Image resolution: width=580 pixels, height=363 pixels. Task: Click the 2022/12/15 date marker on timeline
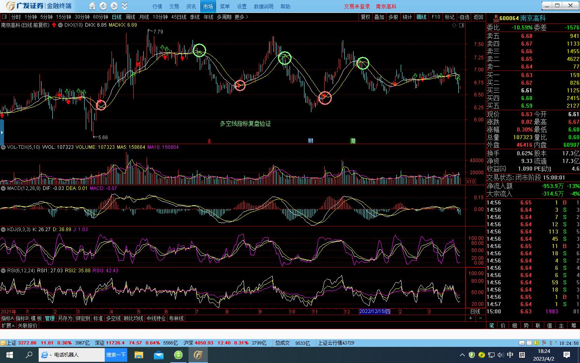pos(375,311)
